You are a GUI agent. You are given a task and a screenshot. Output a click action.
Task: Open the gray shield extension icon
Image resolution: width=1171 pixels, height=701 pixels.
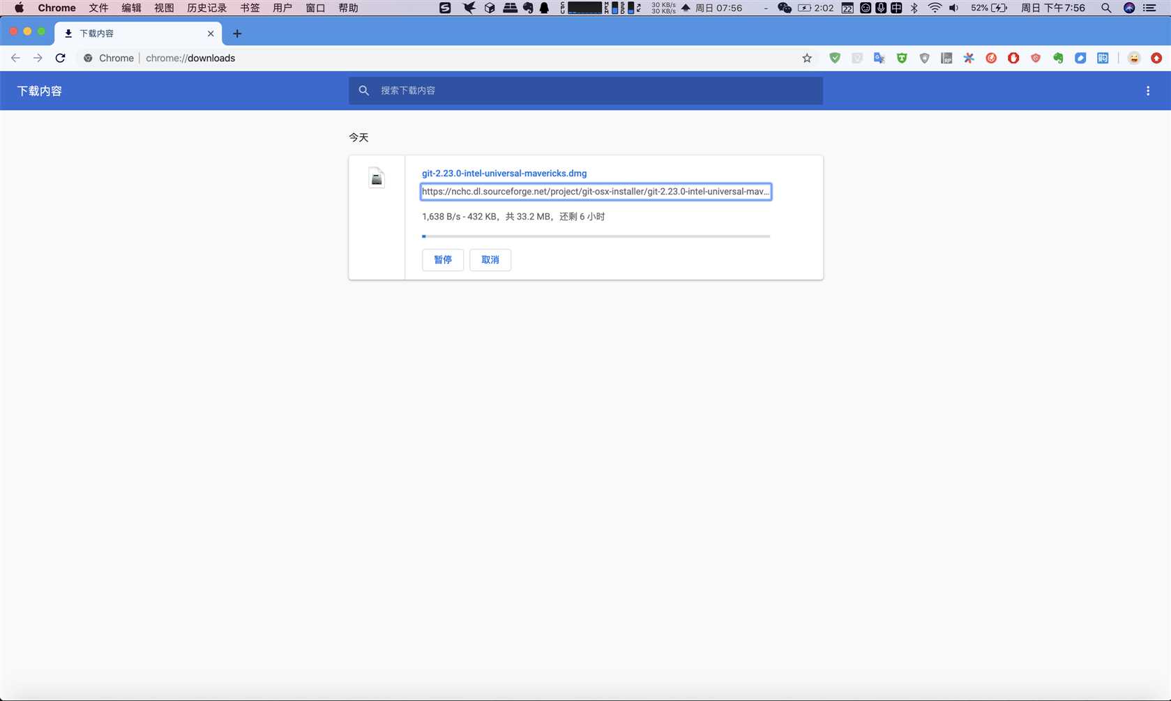click(924, 59)
